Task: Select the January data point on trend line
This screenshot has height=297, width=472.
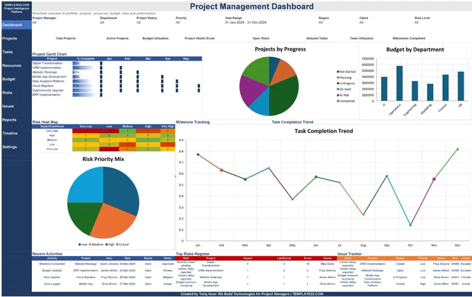Action: [x=198, y=154]
